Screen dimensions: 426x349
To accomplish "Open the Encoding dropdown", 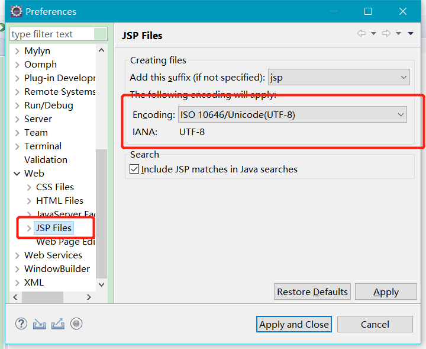I will pyautogui.click(x=401, y=114).
